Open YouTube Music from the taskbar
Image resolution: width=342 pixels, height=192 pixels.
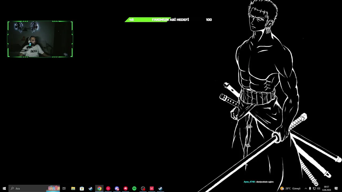[108, 189]
